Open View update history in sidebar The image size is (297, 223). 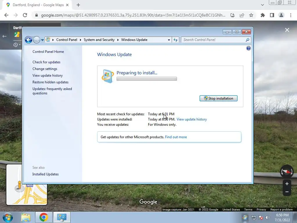(48, 75)
